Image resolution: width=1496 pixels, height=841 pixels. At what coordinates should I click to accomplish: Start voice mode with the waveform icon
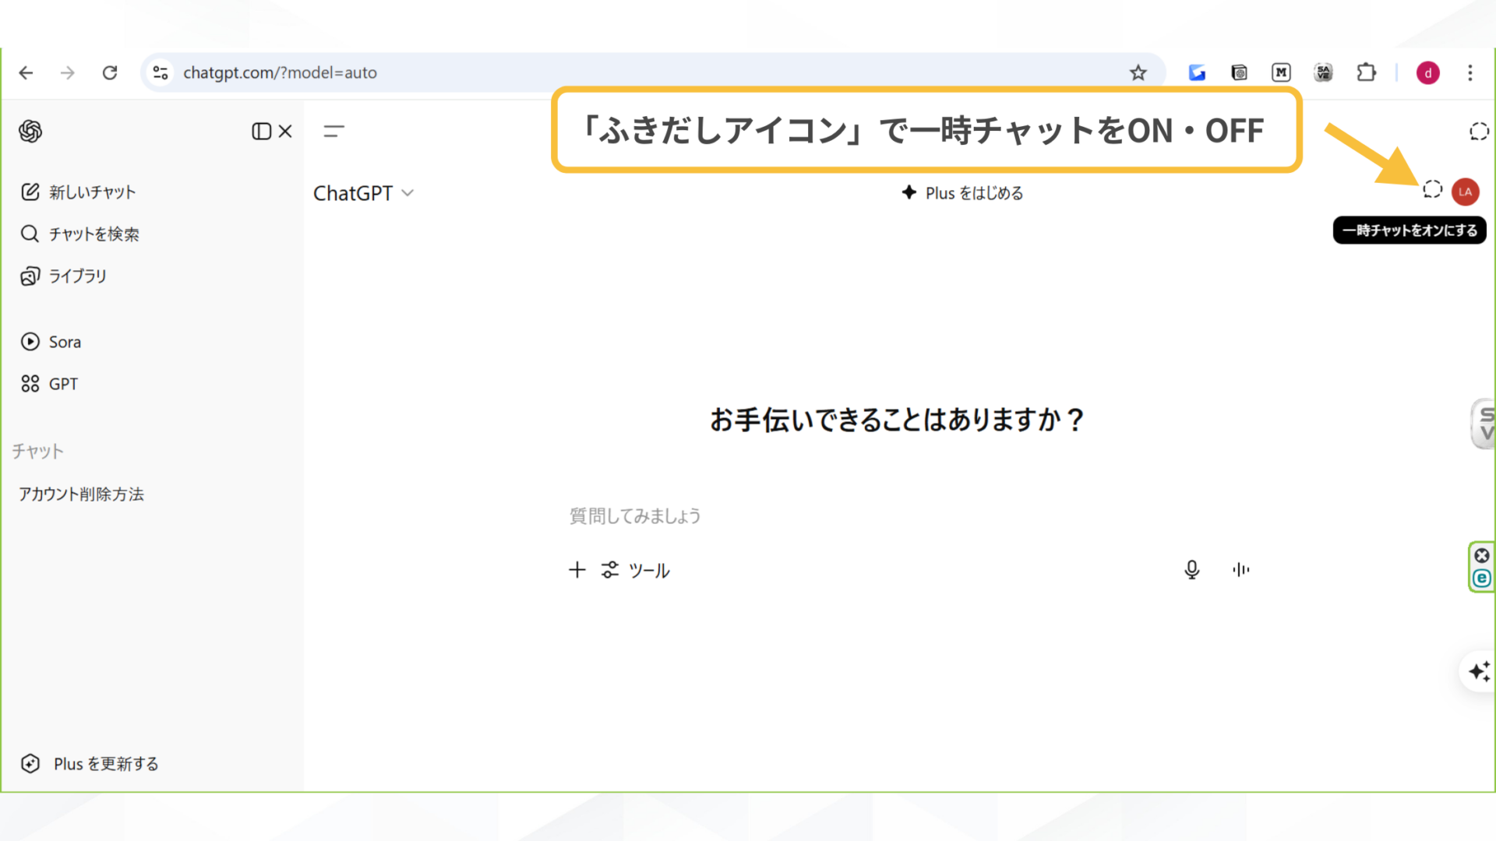[x=1241, y=569]
